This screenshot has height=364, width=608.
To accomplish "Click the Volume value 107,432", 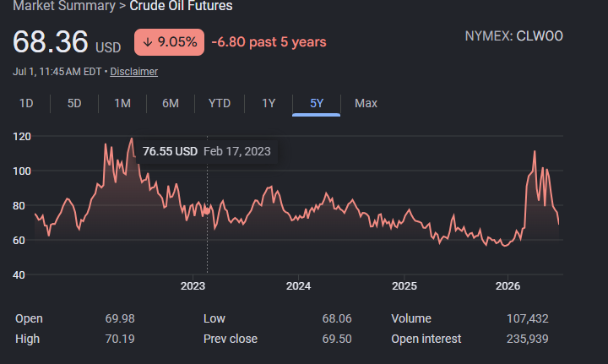I will click(x=527, y=318).
